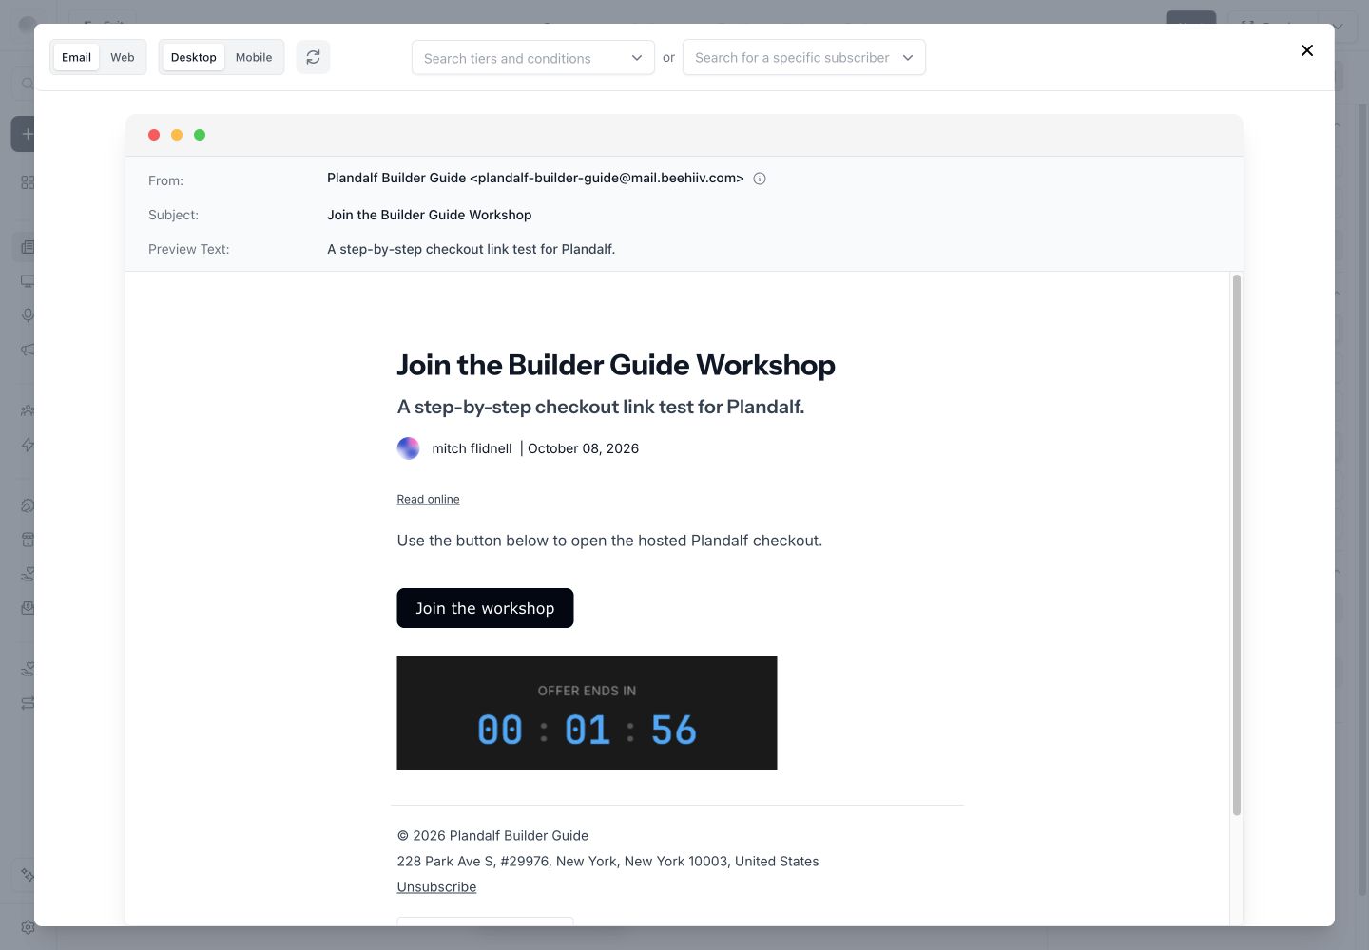Open the specific subscriber search dropdown
Viewport: 1369px width, 950px height.
pos(804,57)
